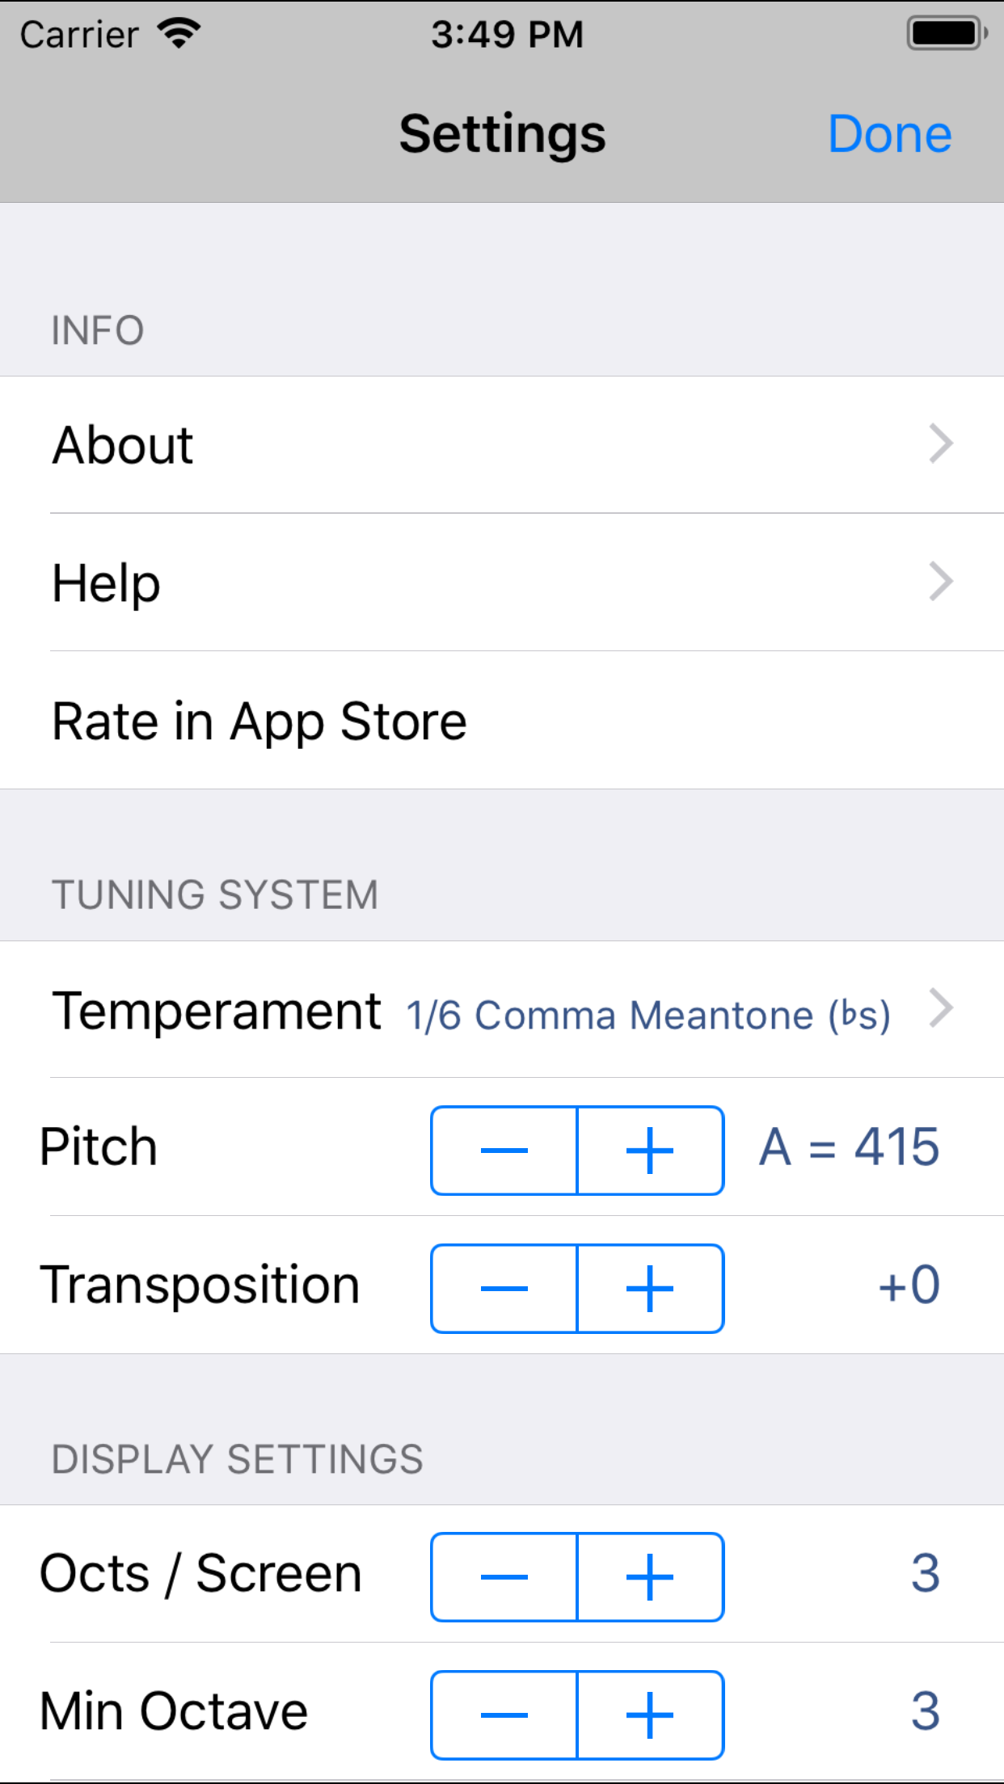Open the Help section via its chevron
This screenshot has width=1004, height=1784.
[940, 582]
